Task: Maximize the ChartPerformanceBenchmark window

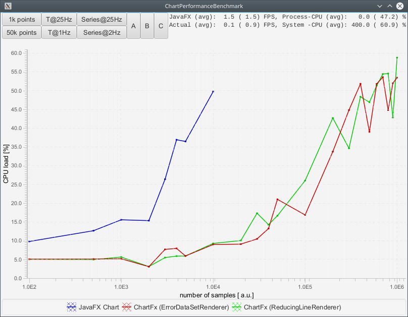Action: click(390, 6)
